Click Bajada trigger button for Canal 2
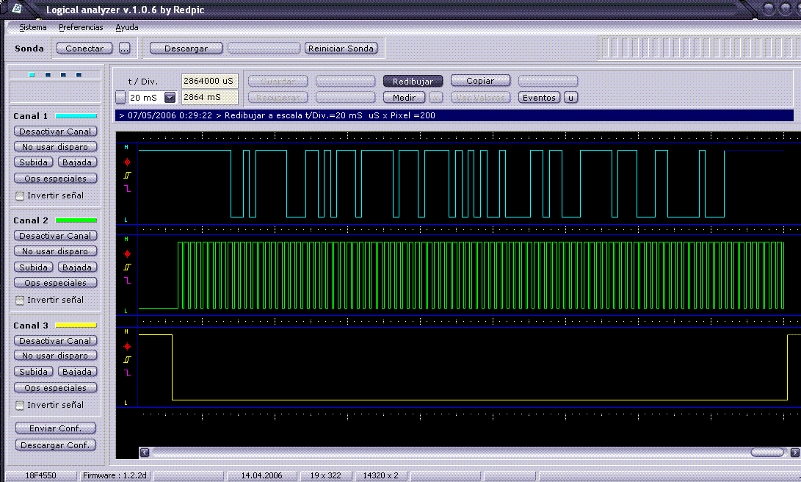The width and height of the screenshot is (801, 482). coord(77,267)
